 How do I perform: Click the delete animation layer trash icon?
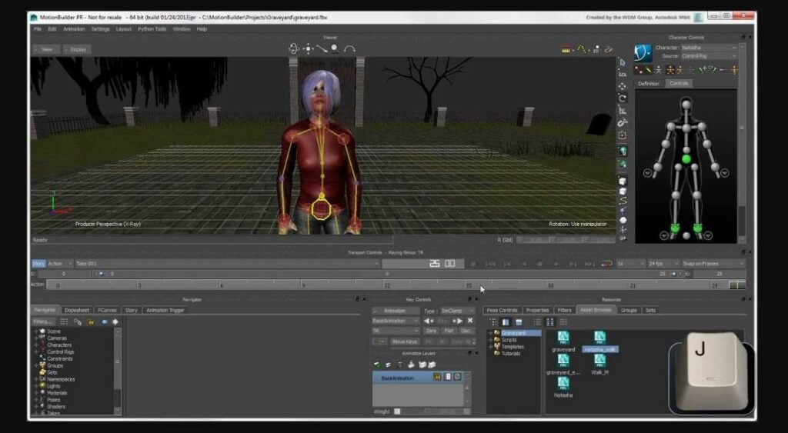[400, 365]
